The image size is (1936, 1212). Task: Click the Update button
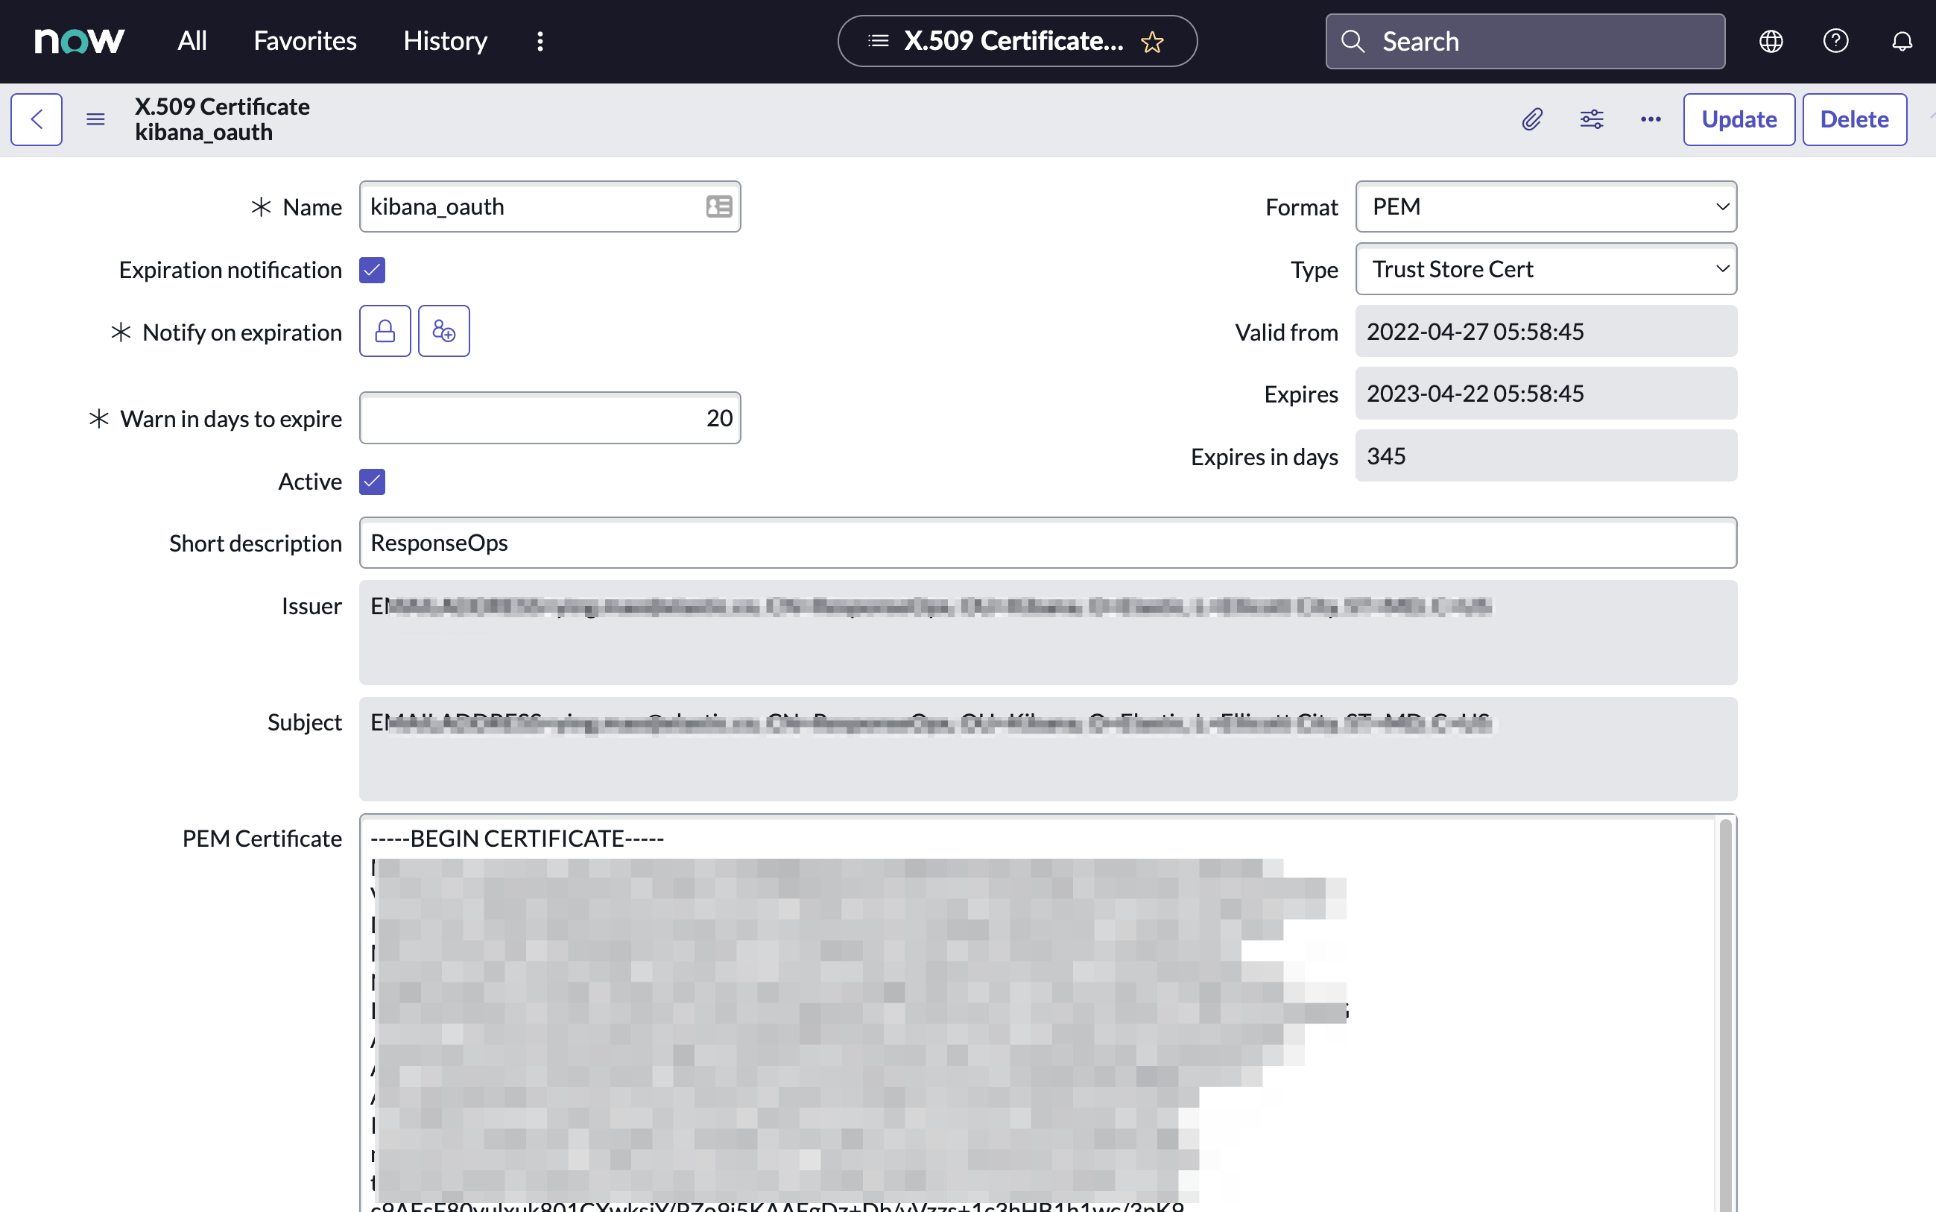pyautogui.click(x=1739, y=119)
